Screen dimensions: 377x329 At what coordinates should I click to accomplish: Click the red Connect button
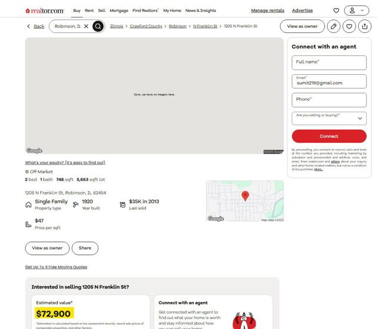(x=329, y=136)
